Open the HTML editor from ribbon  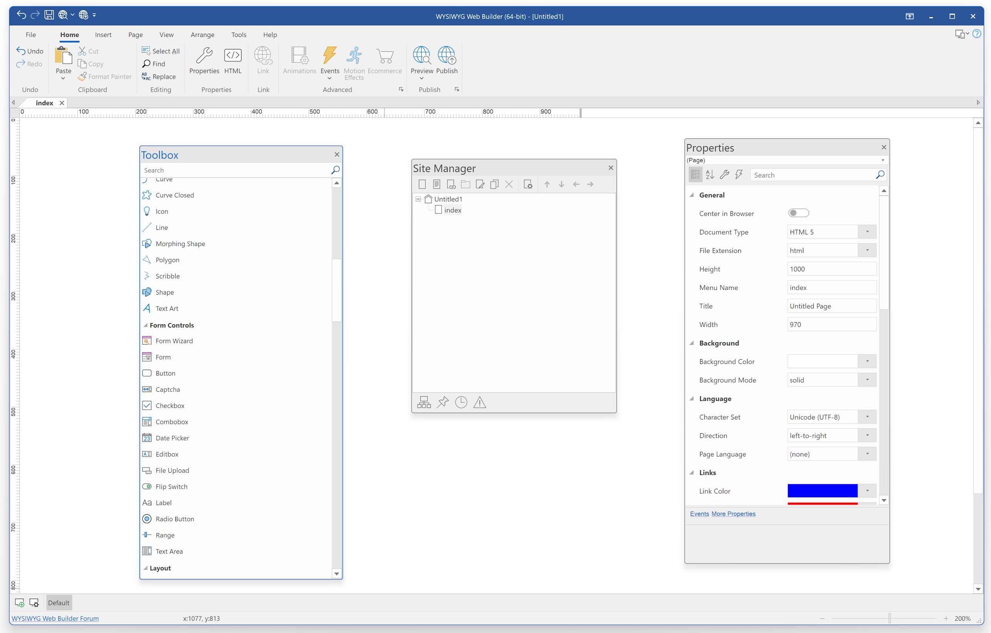point(232,61)
